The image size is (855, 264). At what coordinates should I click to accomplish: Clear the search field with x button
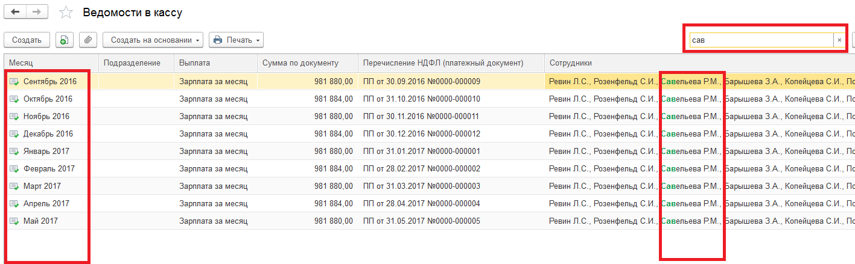tap(839, 40)
